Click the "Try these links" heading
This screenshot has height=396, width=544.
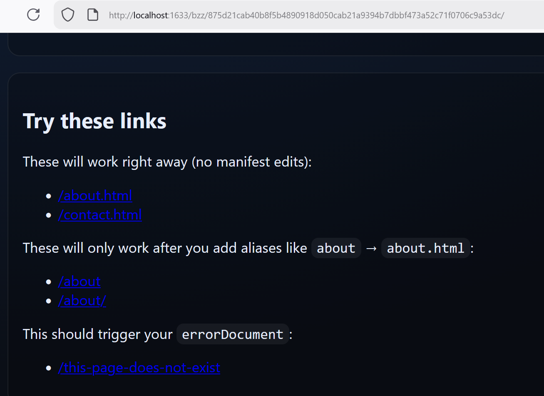(94, 121)
